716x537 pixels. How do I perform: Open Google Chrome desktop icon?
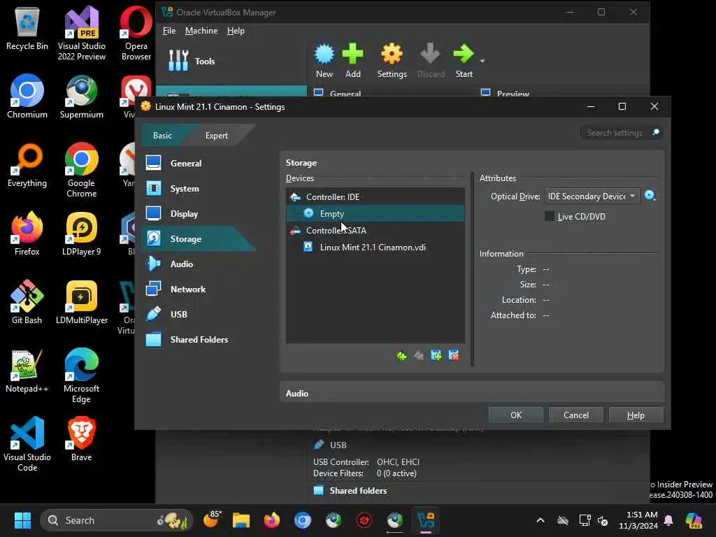coord(81,170)
